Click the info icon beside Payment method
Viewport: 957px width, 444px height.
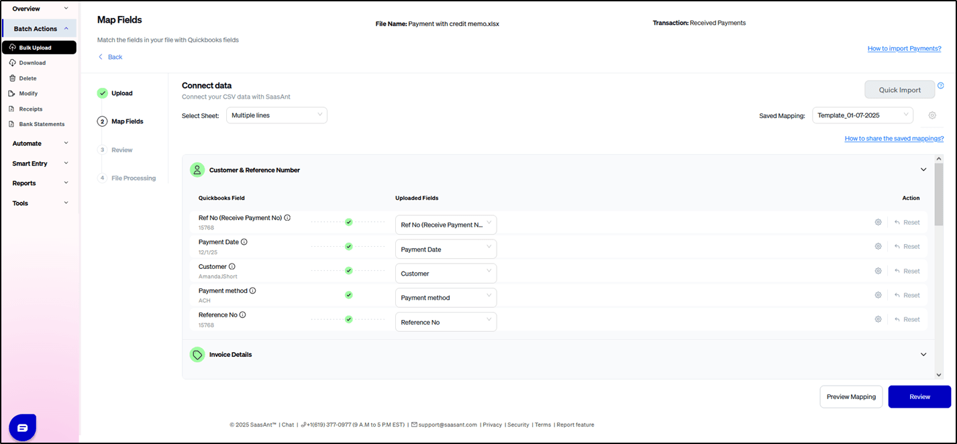coord(253,291)
